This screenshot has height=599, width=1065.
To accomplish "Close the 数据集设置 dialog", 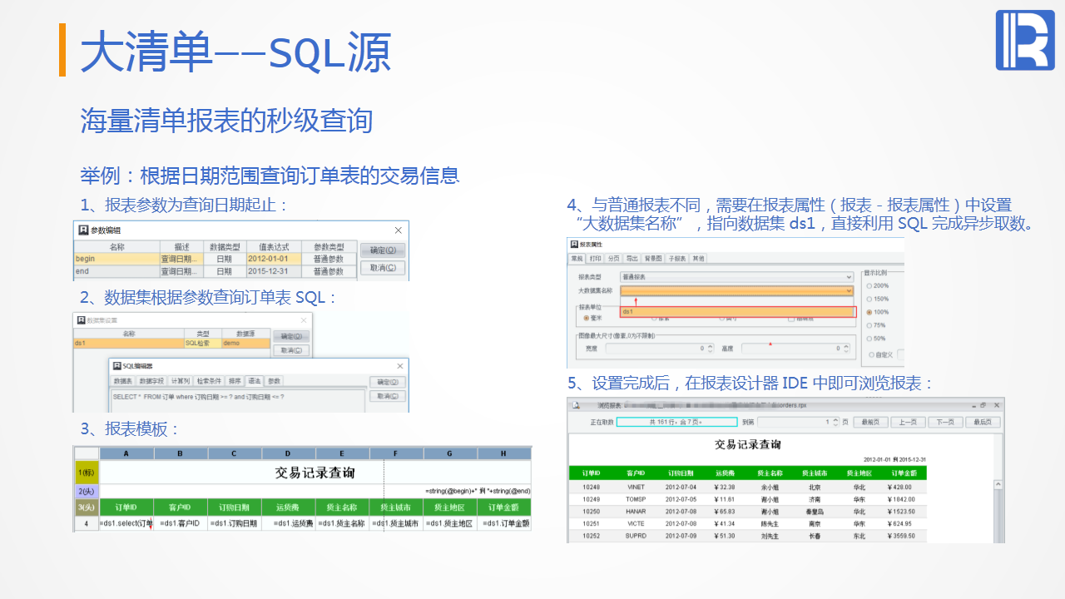I will (x=304, y=320).
